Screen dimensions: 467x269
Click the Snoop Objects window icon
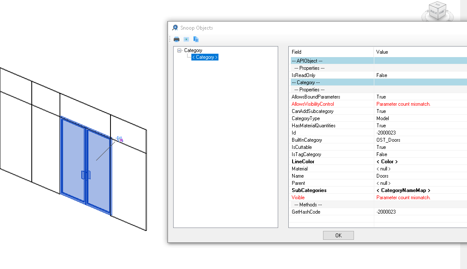point(175,28)
